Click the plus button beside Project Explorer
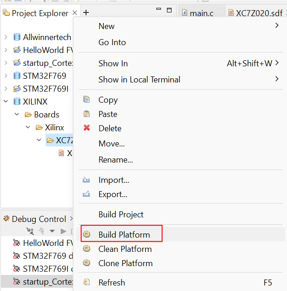 86,13
